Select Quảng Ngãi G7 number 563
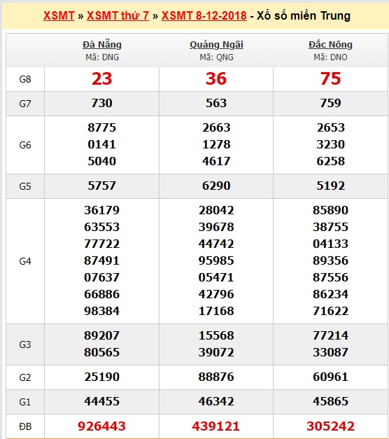The image size is (389, 439). [x=216, y=103]
